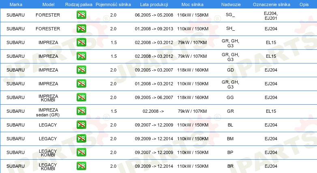Image resolution: width=317 pixels, height=173 pixels.
Task: Click body code SH_
Action: point(230,28)
